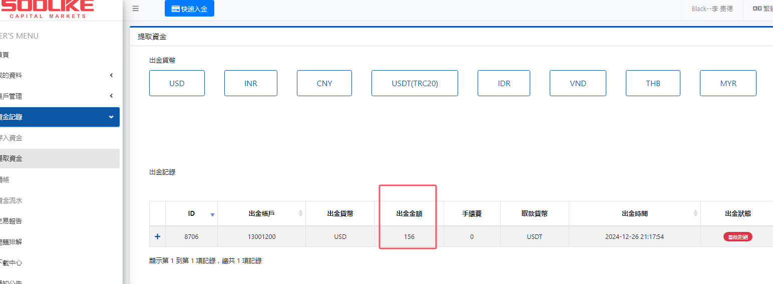The image size is (773, 284).
Task: Open 資金流水 in sidebar
Action: pos(11,200)
